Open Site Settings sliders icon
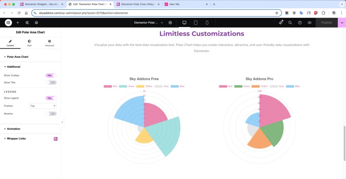 [x=27, y=23]
